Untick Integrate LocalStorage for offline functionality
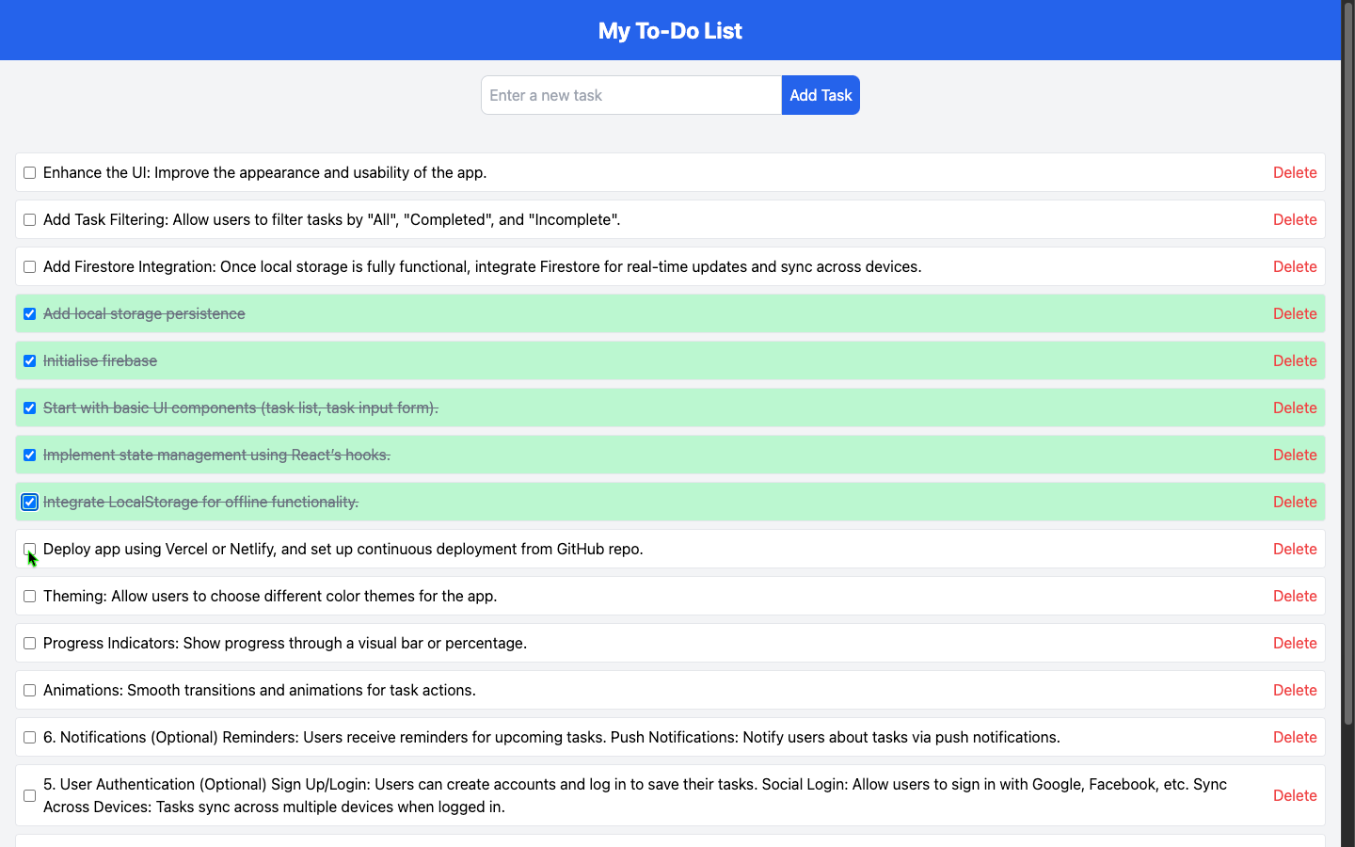The width and height of the screenshot is (1355, 847). tap(30, 503)
